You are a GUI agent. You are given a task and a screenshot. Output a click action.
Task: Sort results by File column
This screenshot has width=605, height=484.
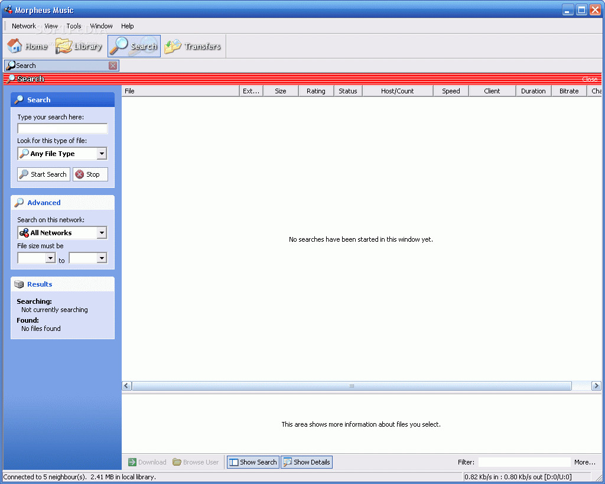[181, 91]
